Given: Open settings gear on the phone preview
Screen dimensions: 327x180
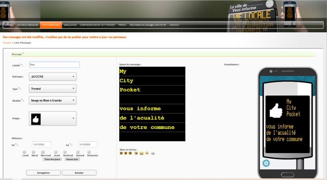Looking at the screenshot, I should tap(266, 163).
